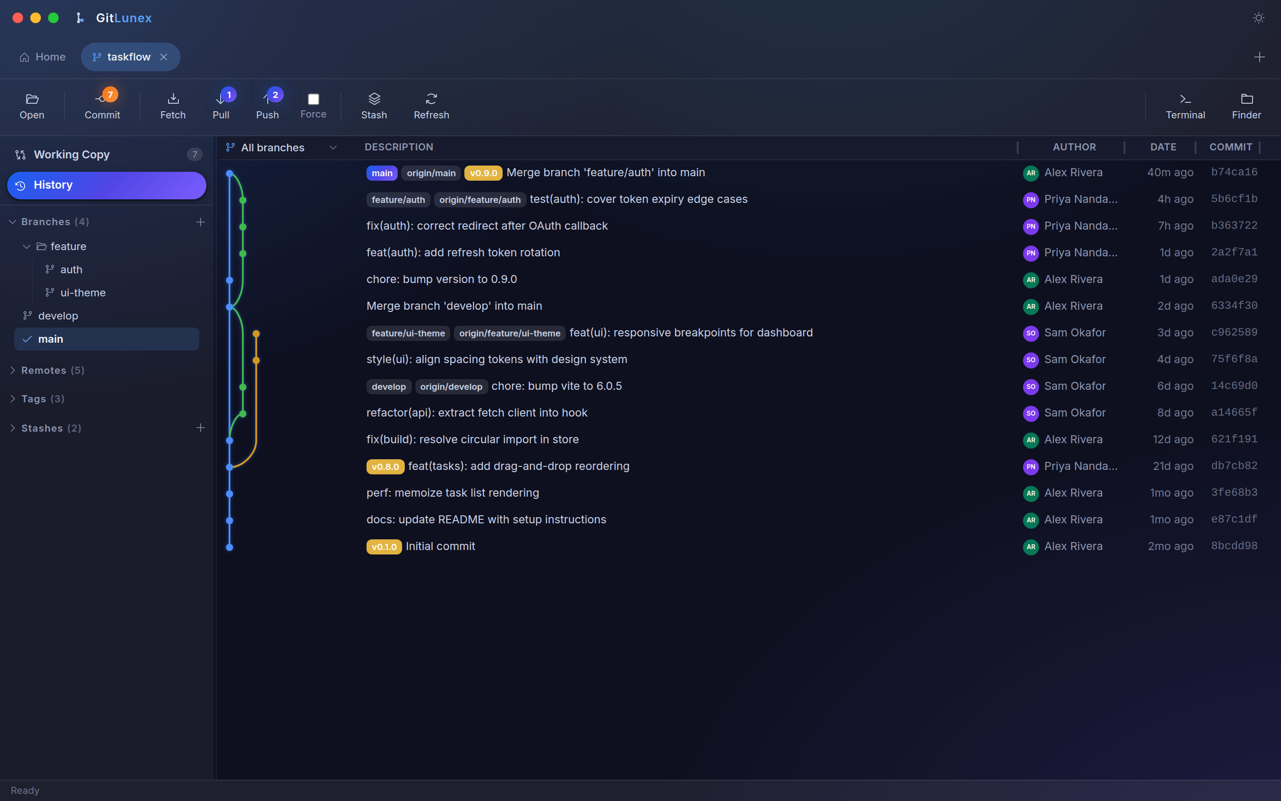Close the taskflow tab
Viewport: 1281px width, 801px height.
(x=164, y=57)
